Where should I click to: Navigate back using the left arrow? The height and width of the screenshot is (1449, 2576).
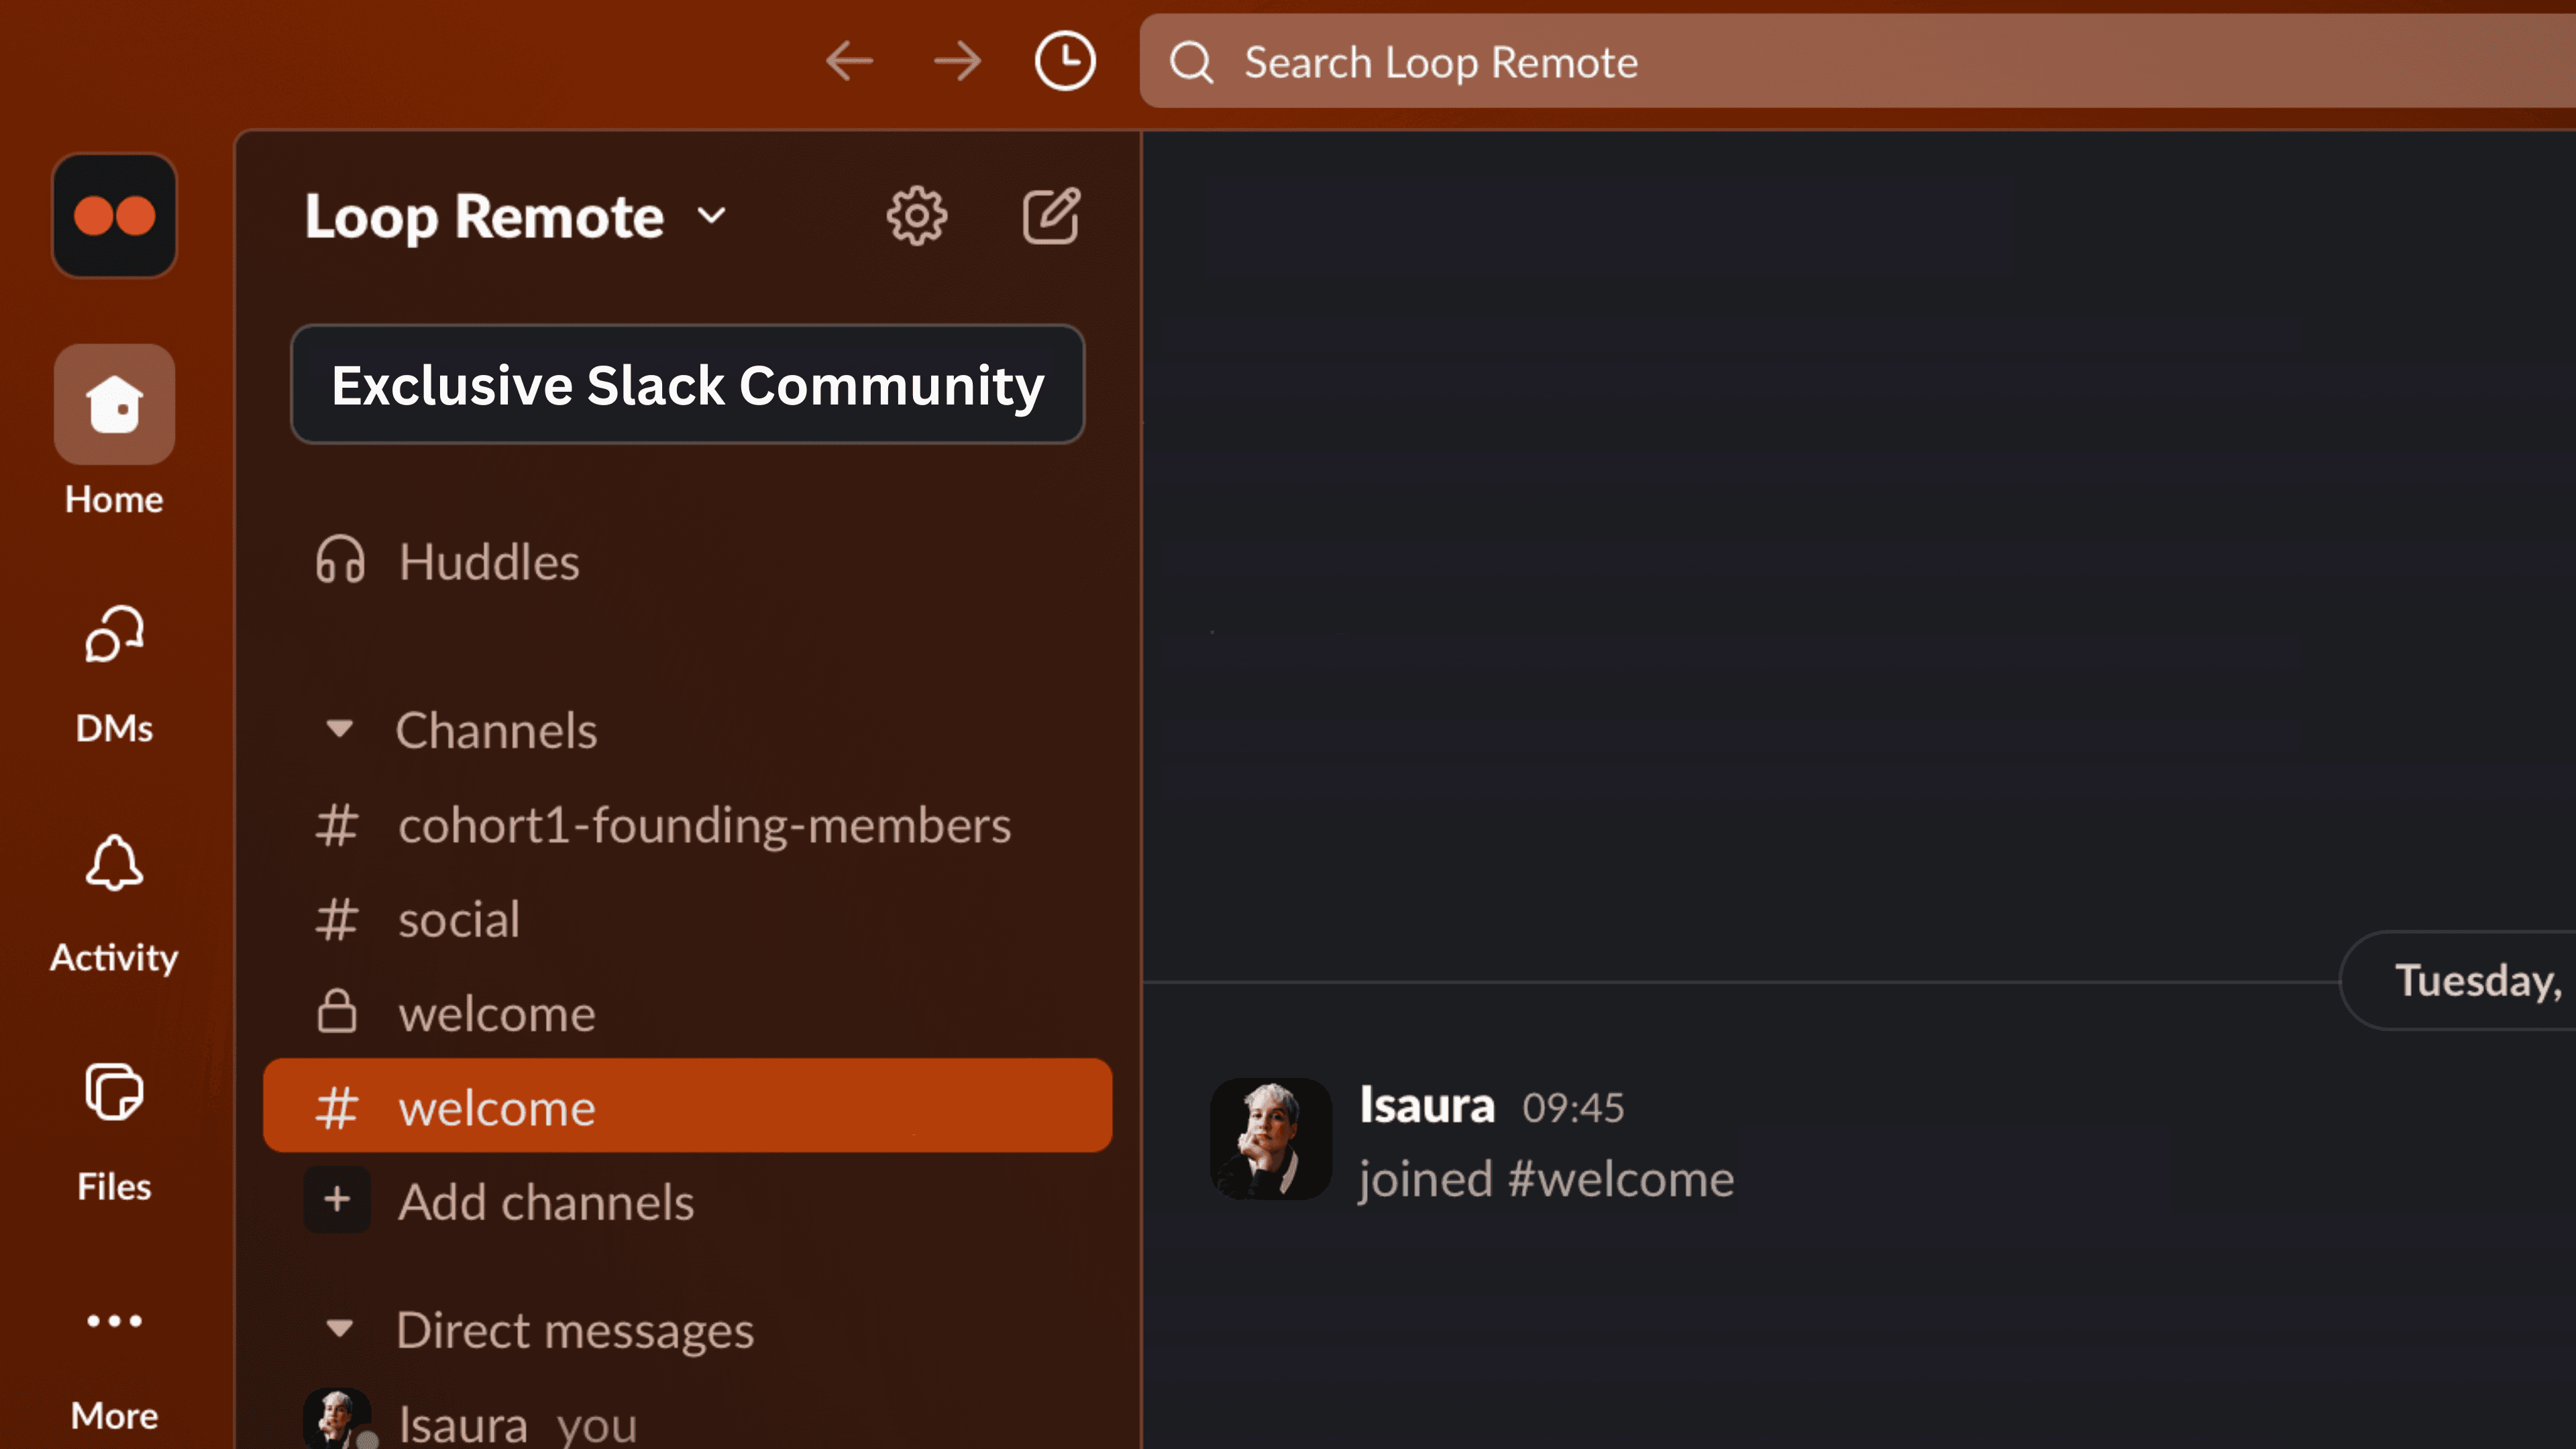[x=850, y=61]
